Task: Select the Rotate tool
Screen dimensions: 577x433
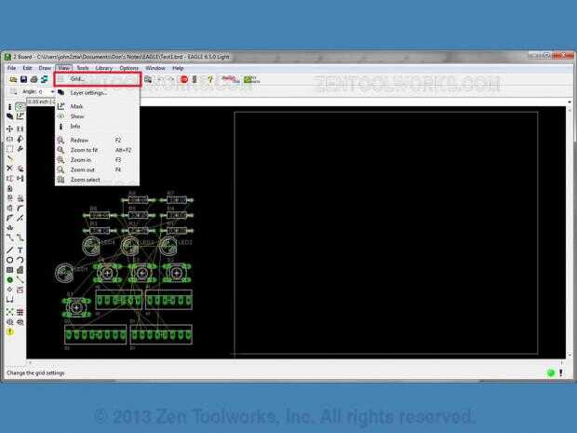Action: tap(20, 139)
